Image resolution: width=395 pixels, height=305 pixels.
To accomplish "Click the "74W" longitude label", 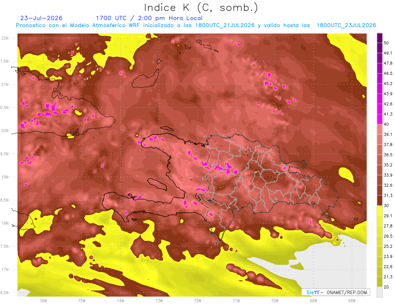I will [120, 300].
